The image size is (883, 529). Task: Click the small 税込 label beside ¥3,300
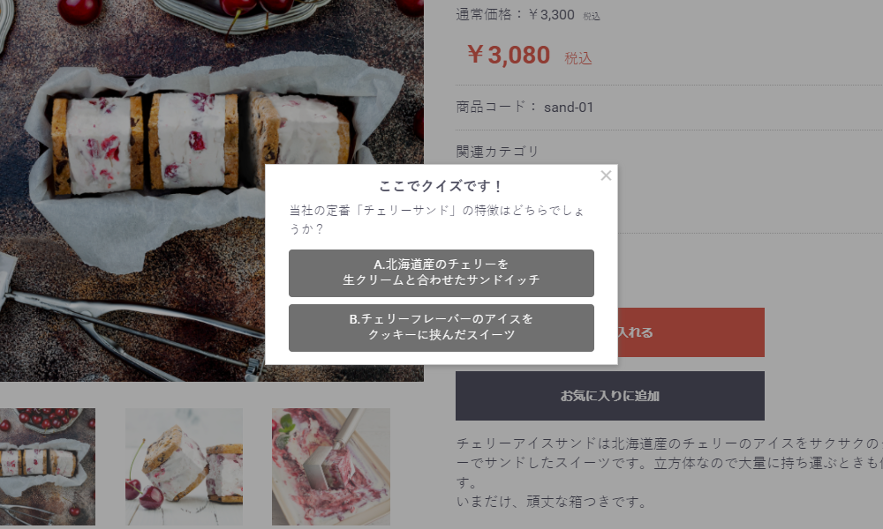pos(592,17)
